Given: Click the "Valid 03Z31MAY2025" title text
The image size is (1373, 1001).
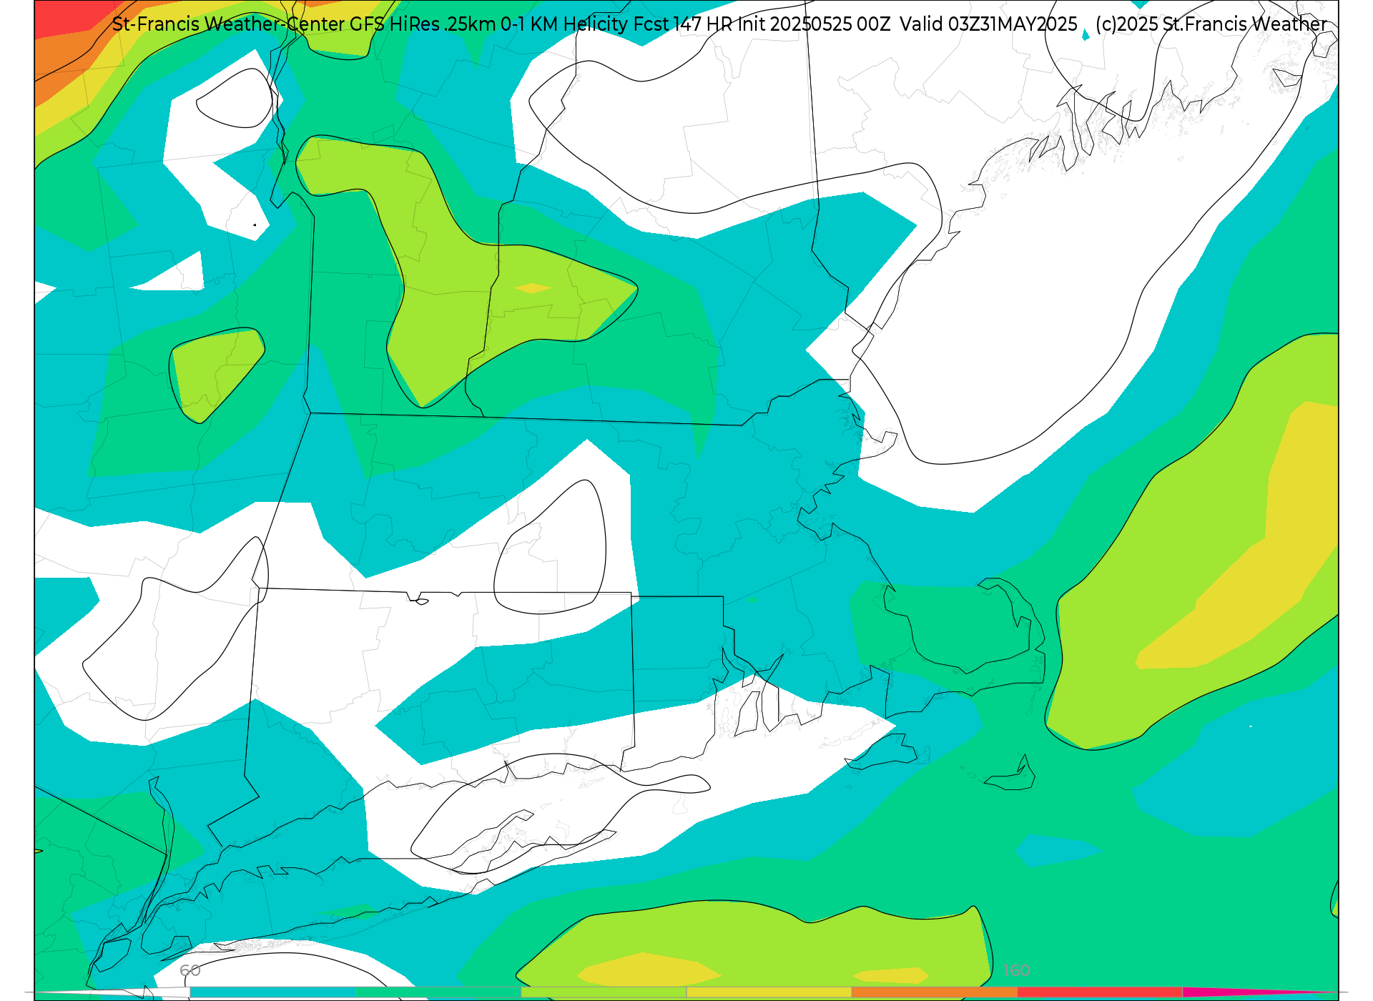Looking at the screenshot, I should point(988,24).
